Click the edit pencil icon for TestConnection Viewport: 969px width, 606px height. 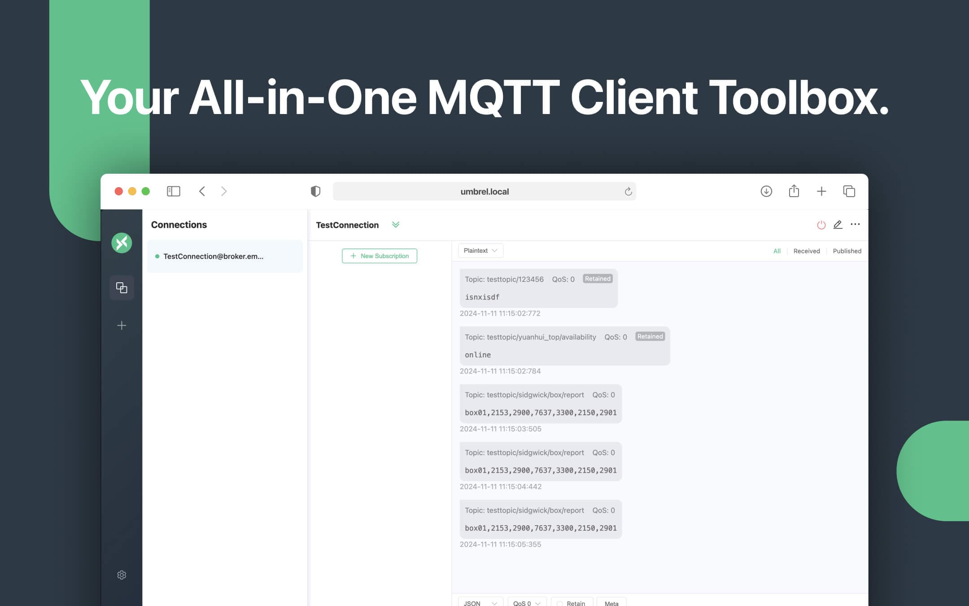pyautogui.click(x=838, y=224)
